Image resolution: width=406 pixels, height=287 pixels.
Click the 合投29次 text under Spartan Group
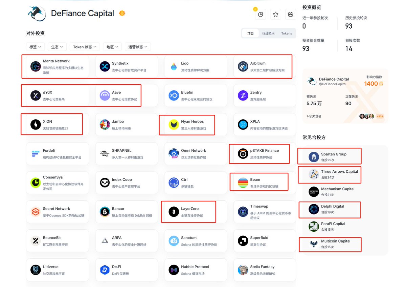coord(328,160)
